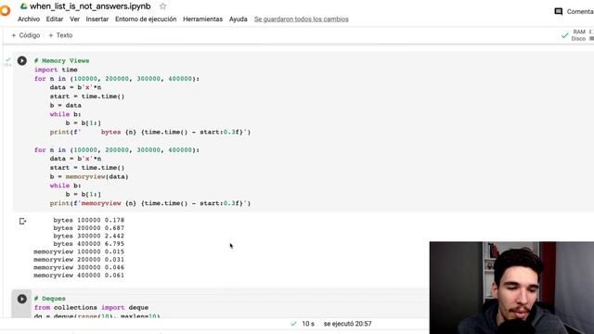Open the Ver menu
The width and height of the screenshot is (594, 334).
pos(74,19)
